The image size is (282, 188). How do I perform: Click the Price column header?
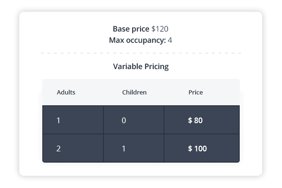click(196, 93)
